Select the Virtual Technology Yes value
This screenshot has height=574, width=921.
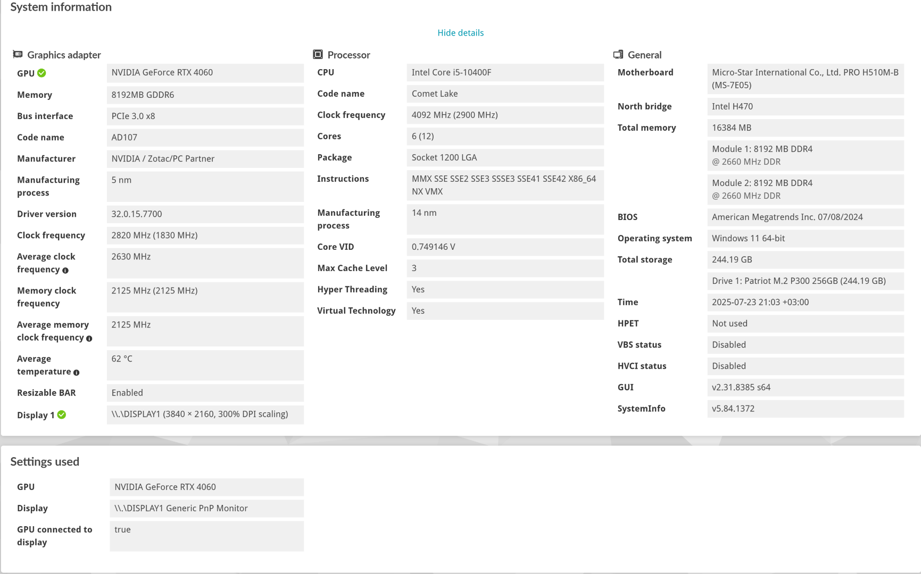pyautogui.click(x=505, y=311)
